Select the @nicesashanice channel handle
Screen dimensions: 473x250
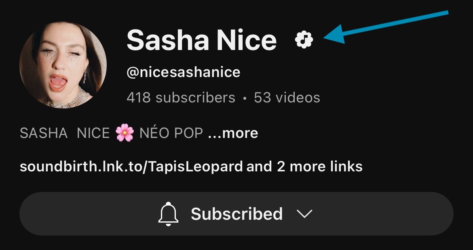coord(184,72)
